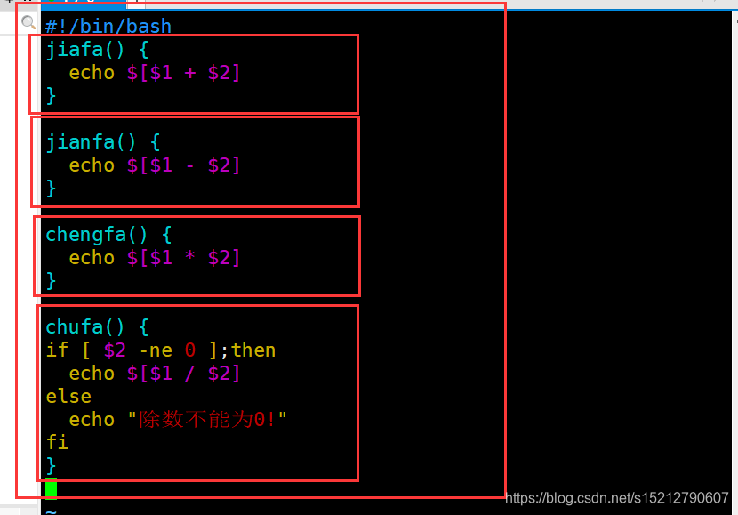The width and height of the screenshot is (738, 515).
Task: Click the 'echo $[$1 - $2]' line
Action: pos(155,165)
